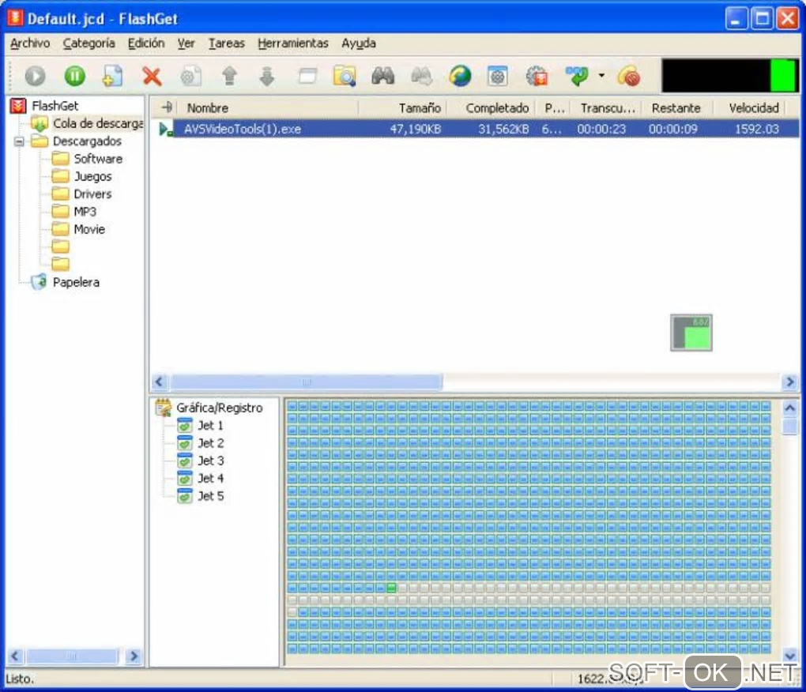
Task: Click the green dial connection icon
Action: [x=578, y=76]
